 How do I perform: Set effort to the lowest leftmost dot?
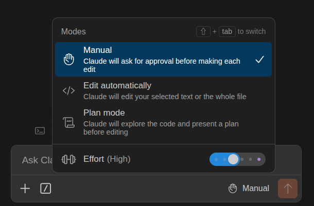pos(216,159)
